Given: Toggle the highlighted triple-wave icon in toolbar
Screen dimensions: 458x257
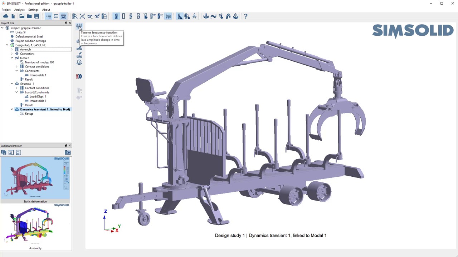Looking at the screenshot, I should [168, 16].
